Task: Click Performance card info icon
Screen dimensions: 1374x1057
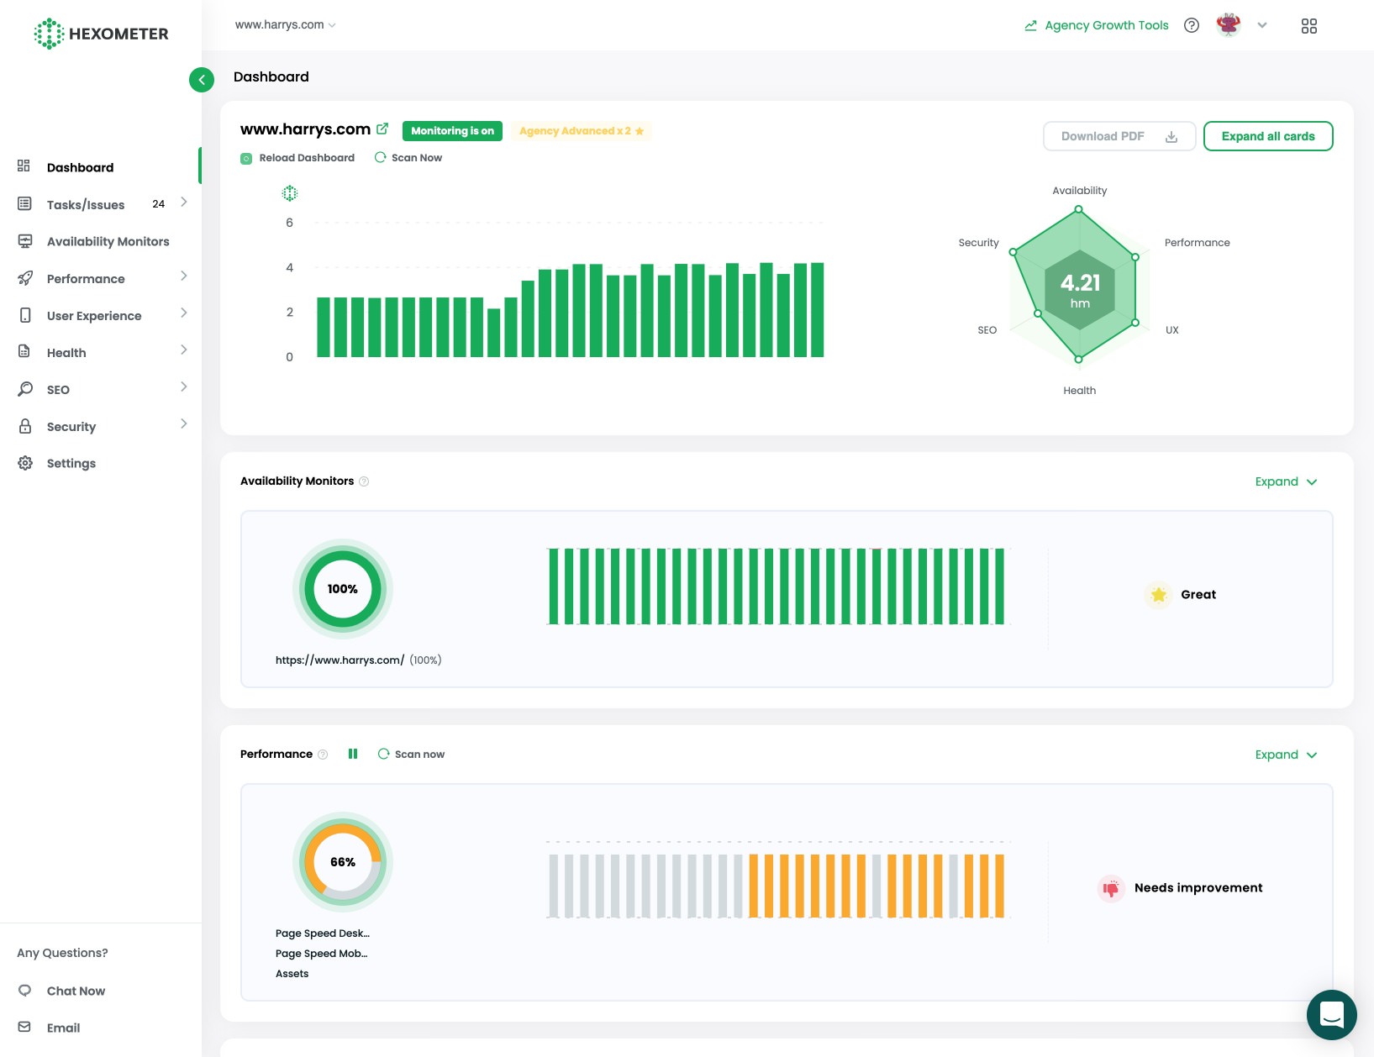Action: [323, 755]
